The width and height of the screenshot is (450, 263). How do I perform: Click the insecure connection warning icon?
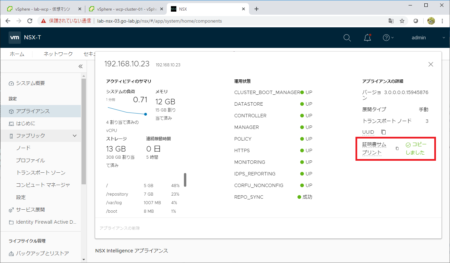click(x=43, y=21)
